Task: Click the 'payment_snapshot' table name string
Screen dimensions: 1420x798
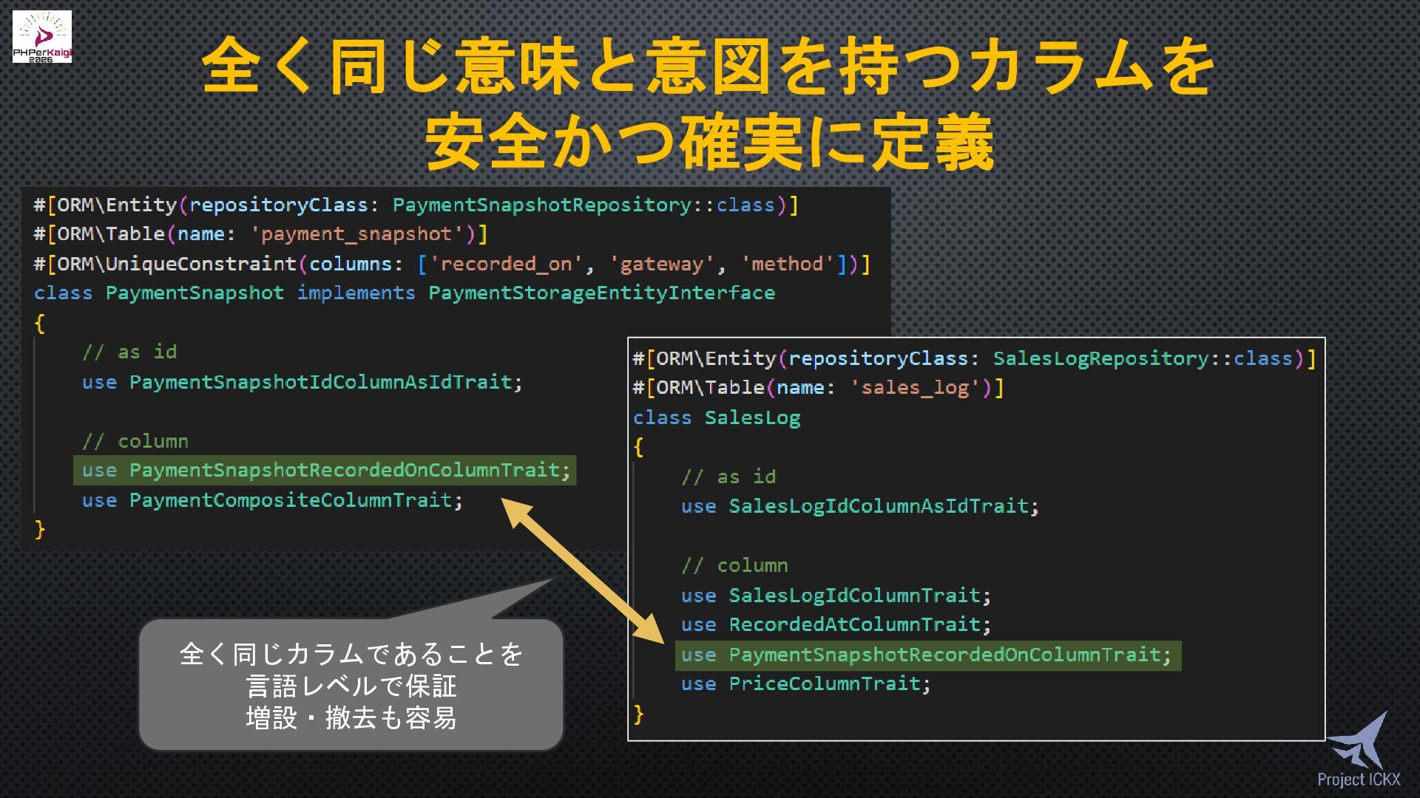Action: (356, 234)
